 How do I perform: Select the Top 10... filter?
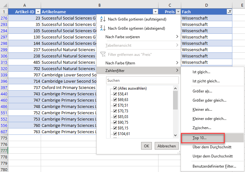coord(212,138)
